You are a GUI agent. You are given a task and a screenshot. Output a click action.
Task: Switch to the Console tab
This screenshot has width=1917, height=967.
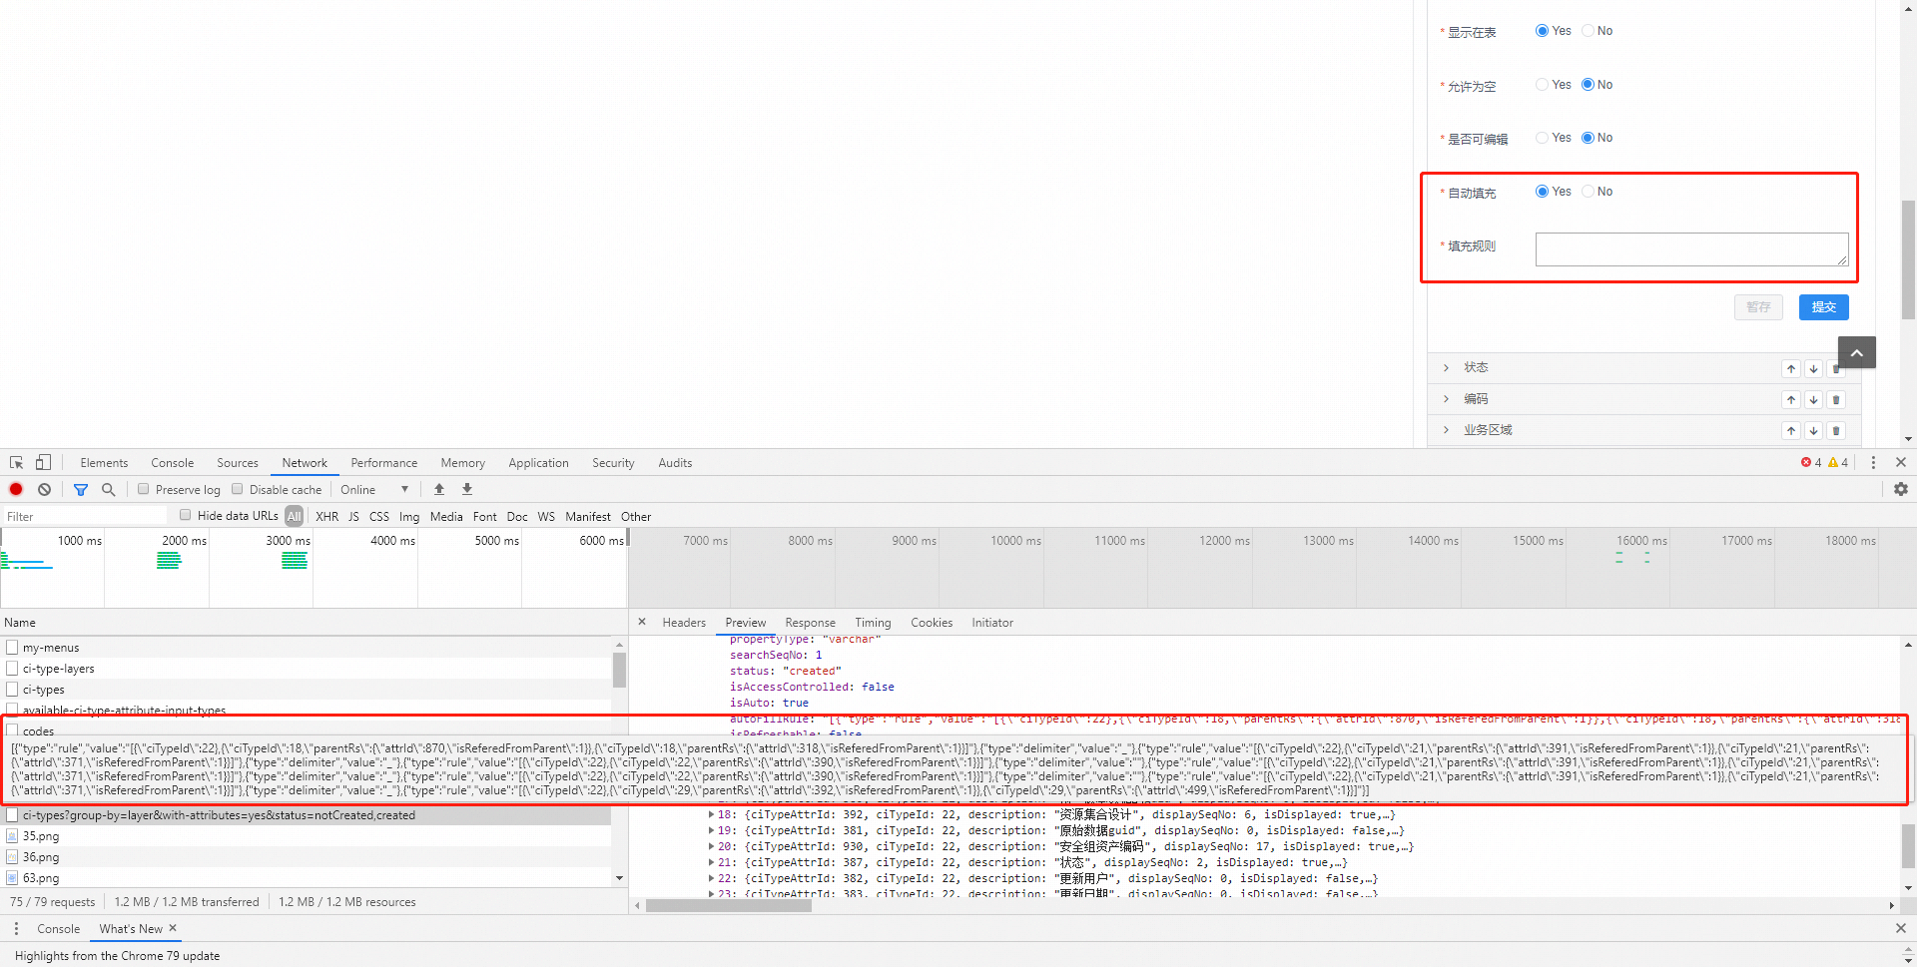pyautogui.click(x=172, y=462)
